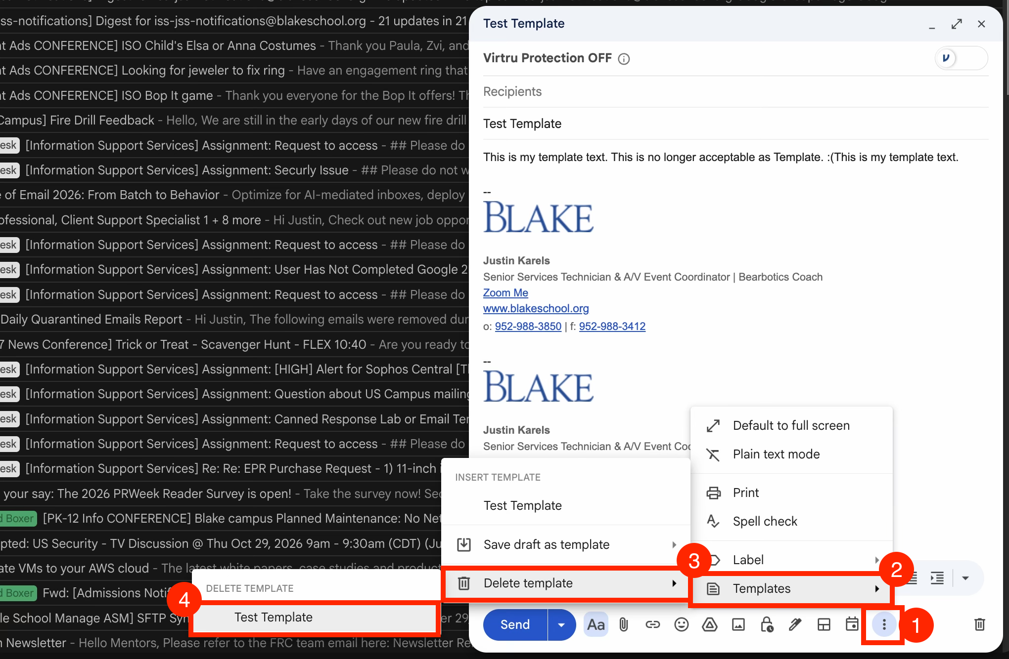Click the Google Drive insert icon
Viewport: 1009px width, 659px height.
click(x=710, y=625)
